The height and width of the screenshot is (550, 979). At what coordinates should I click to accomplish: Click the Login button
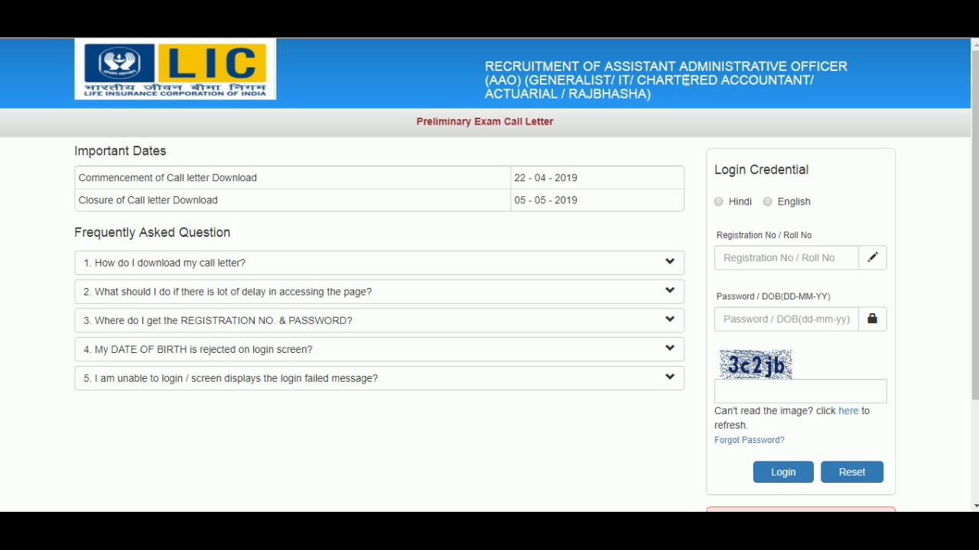coord(783,472)
